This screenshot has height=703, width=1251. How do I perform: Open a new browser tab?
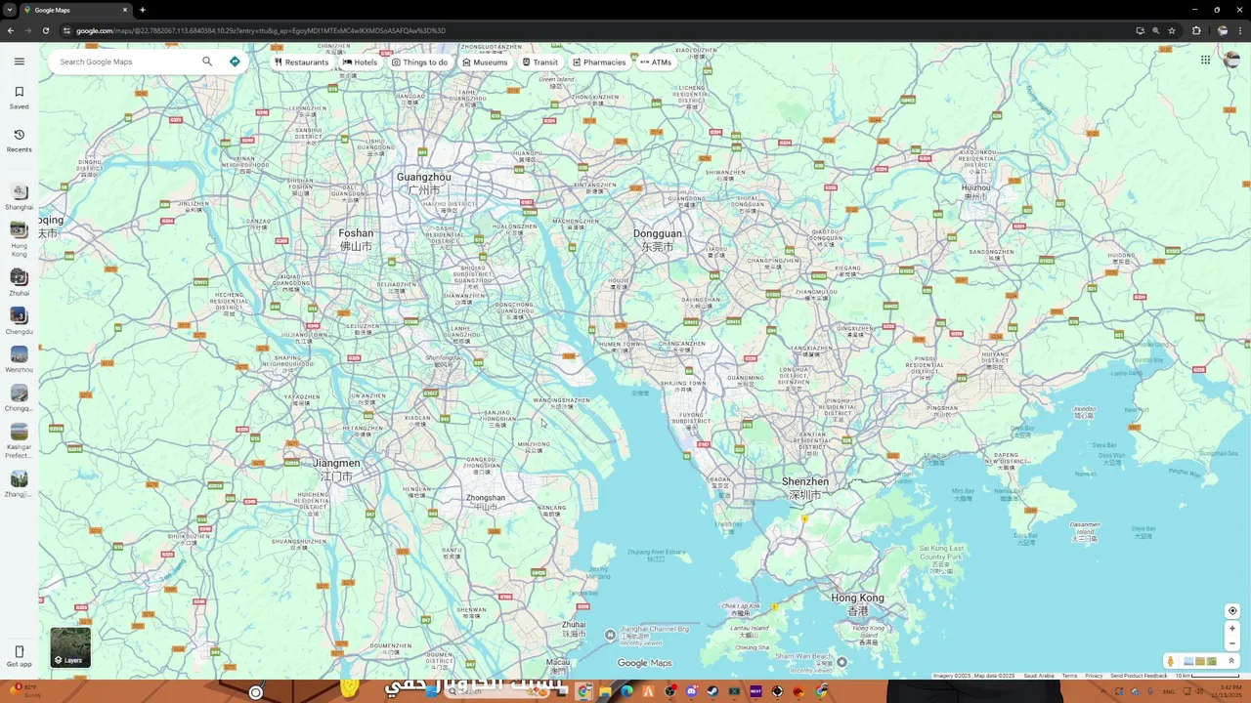[x=143, y=10]
